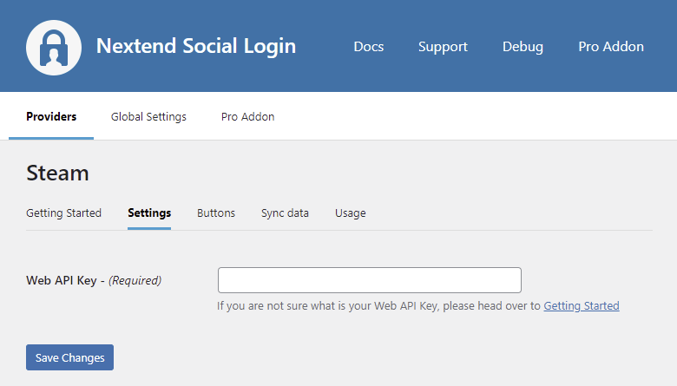This screenshot has height=386, width=677.
Task: Open the Getting Started sub-tab
Action: click(x=63, y=213)
